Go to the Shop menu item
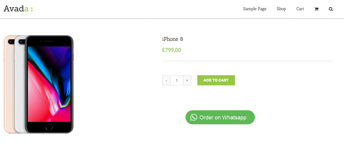Screen dimensions: 344x157 click(x=281, y=9)
